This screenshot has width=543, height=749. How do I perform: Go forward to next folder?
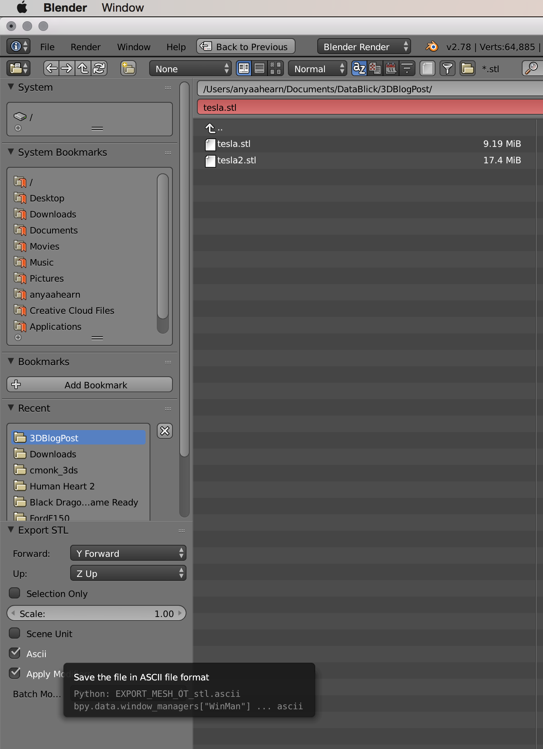(x=67, y=69)
